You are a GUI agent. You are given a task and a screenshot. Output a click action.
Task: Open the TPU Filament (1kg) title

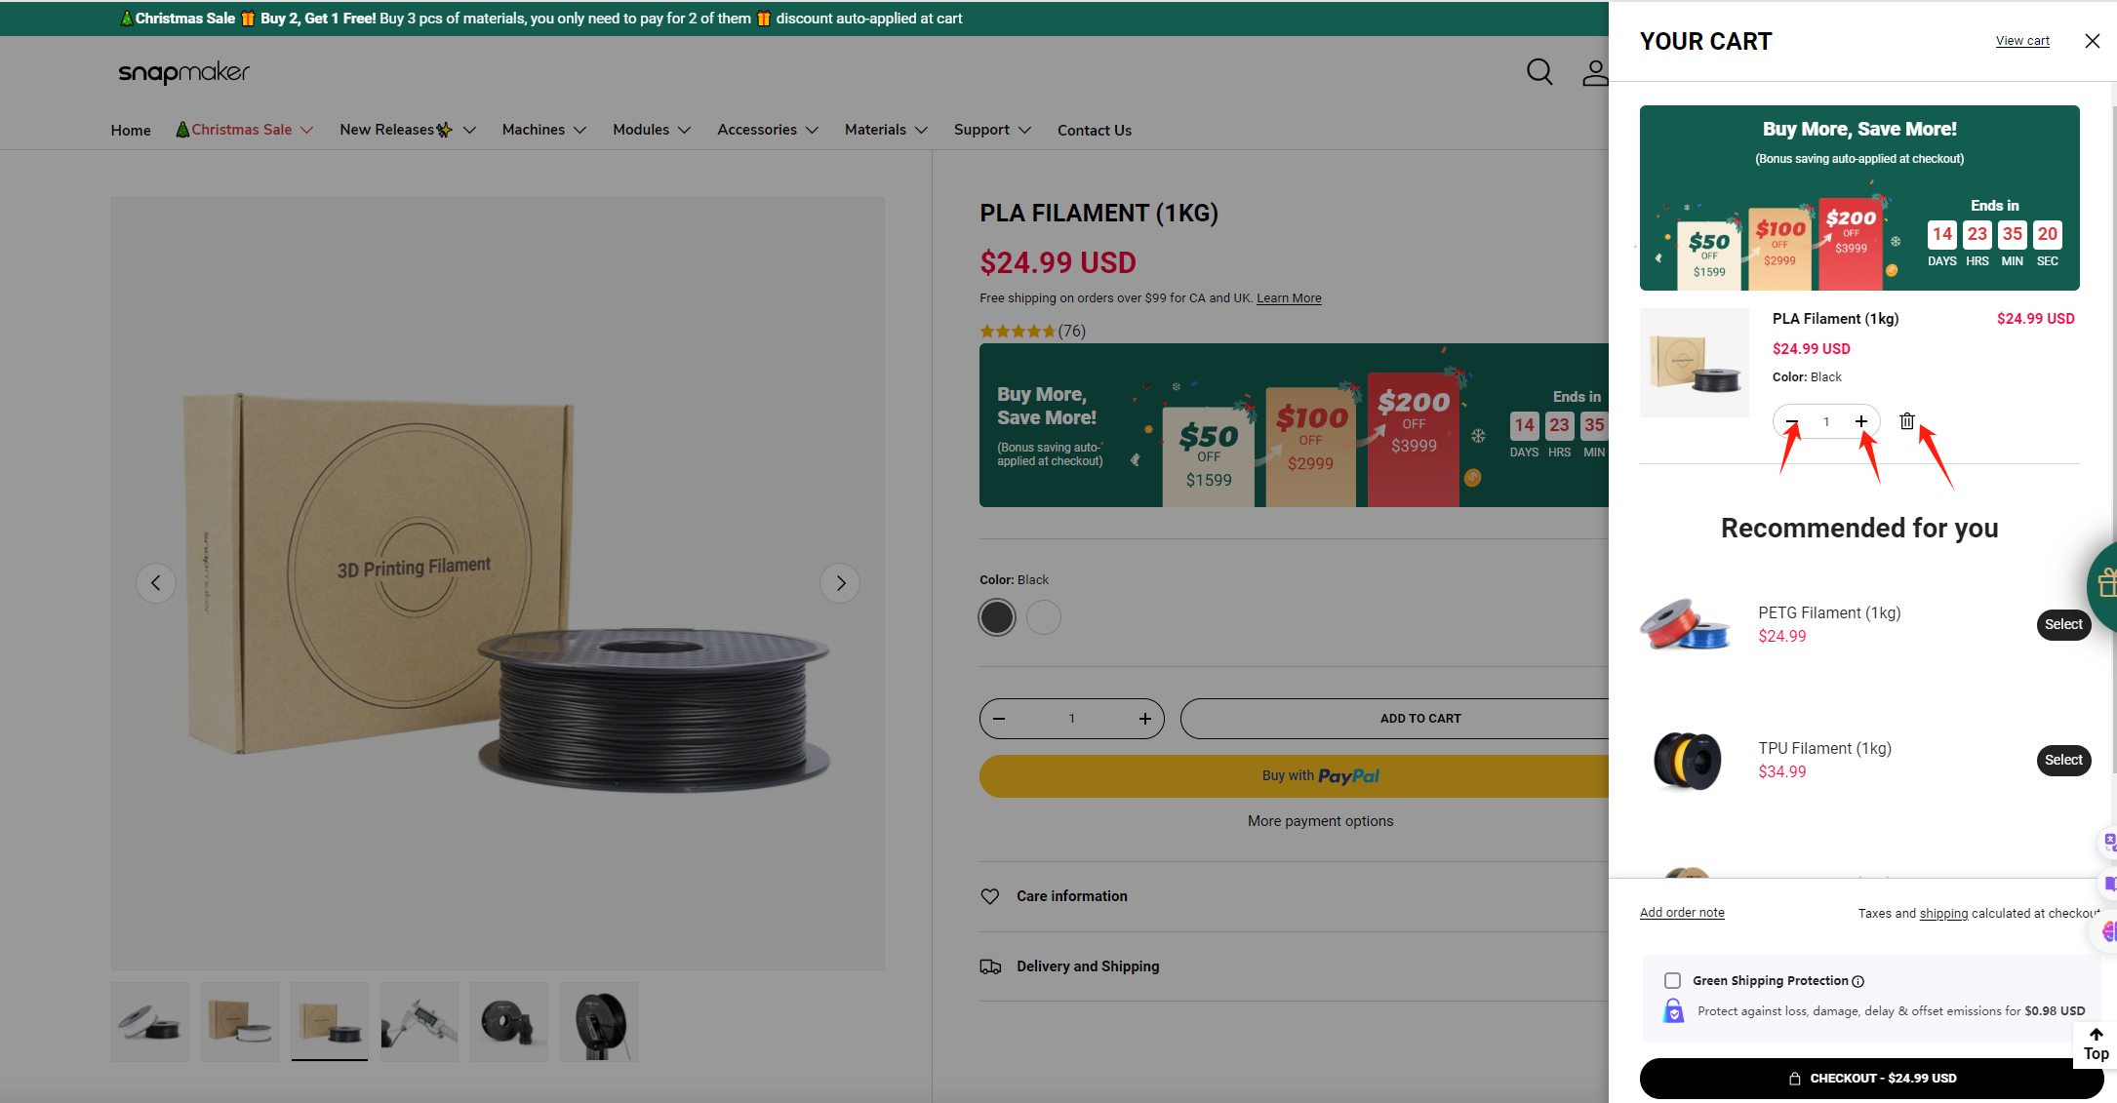[1824, 748]
